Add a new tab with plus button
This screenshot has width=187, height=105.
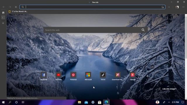coord(3,23)
